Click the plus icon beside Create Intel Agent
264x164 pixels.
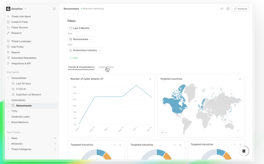(x=8, y=16)
